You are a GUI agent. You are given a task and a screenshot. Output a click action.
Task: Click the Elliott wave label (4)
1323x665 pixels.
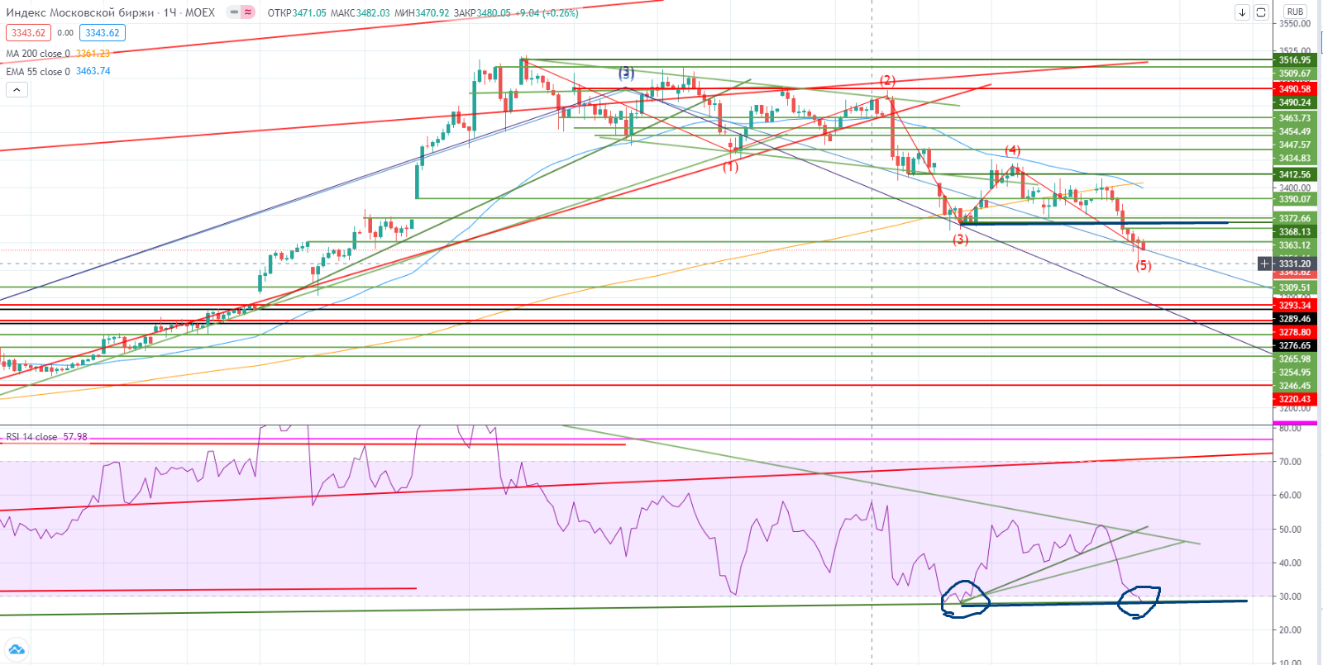coord(1013,150)
